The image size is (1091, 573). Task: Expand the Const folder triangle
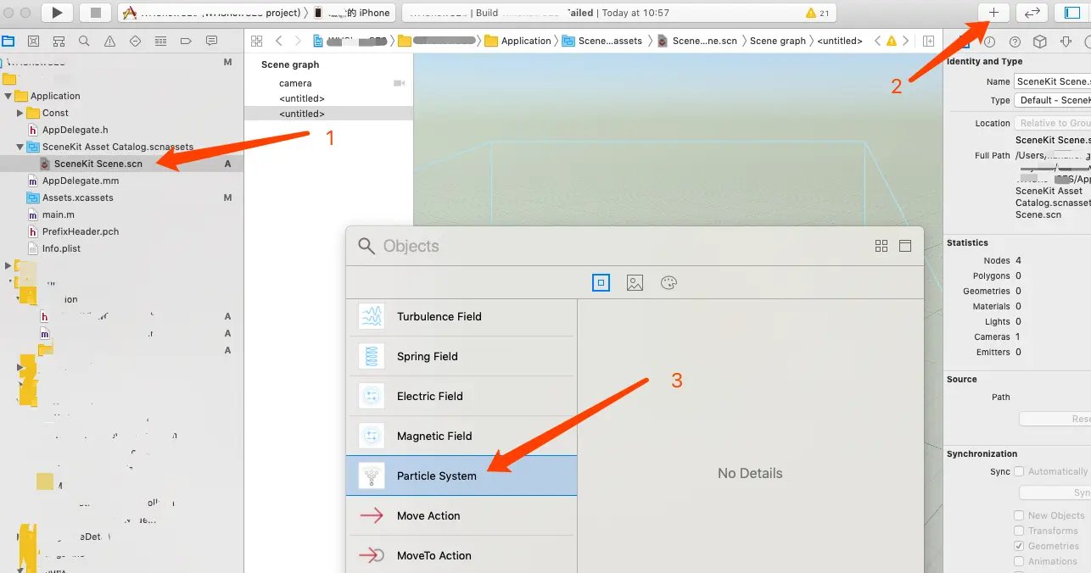(20, 113)
